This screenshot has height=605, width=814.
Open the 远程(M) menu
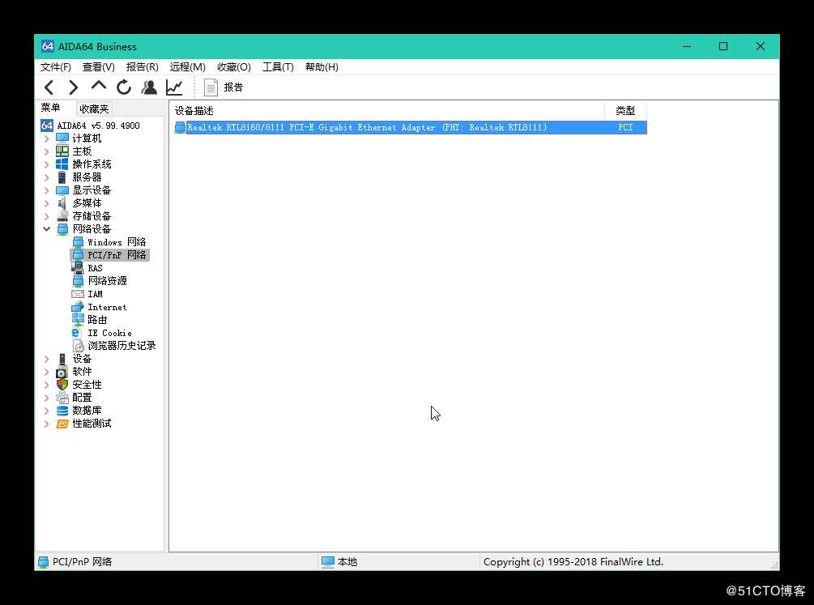(187, 67)
